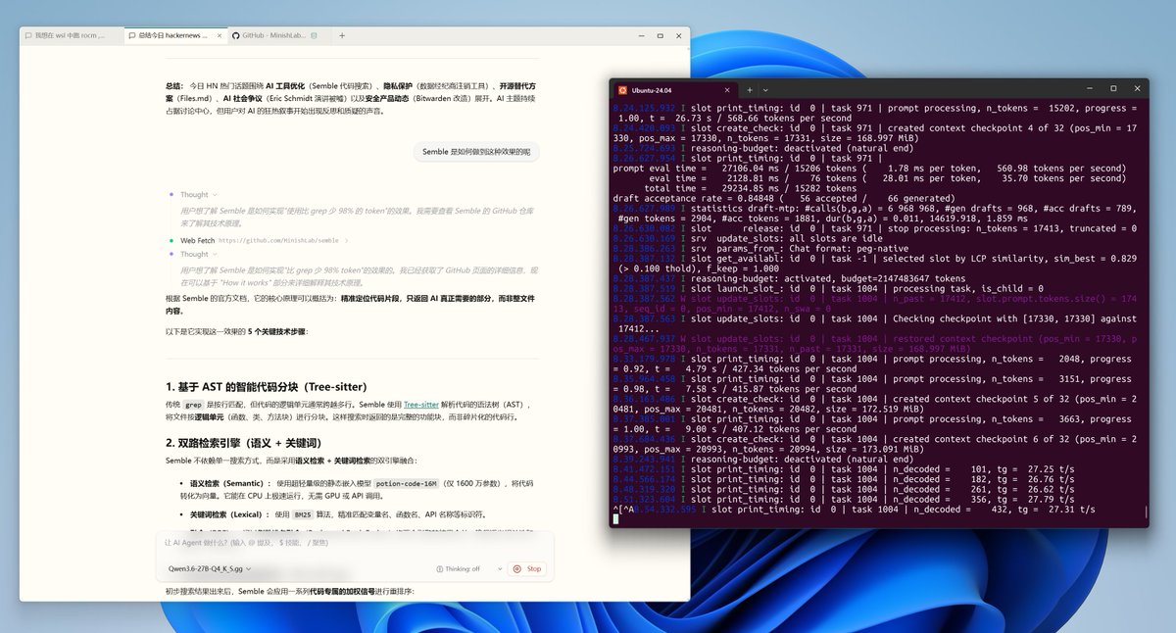The image size is (1176, 633).
Task: Click the GitHub logo icon on tab
Action: click(x=236, y=35)
